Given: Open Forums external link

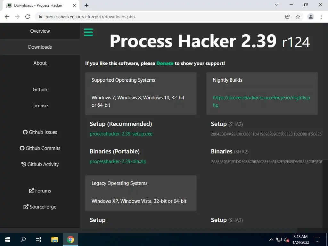Looking at the screenshot, I should click(40, 191).
